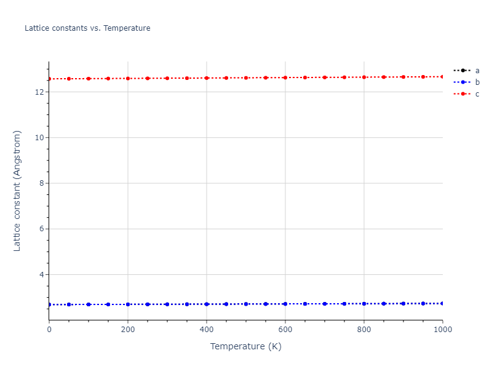This screenshot has height=369, width=492.
Task: Toggle the c series legend label
Action: [x=477, y=93]
